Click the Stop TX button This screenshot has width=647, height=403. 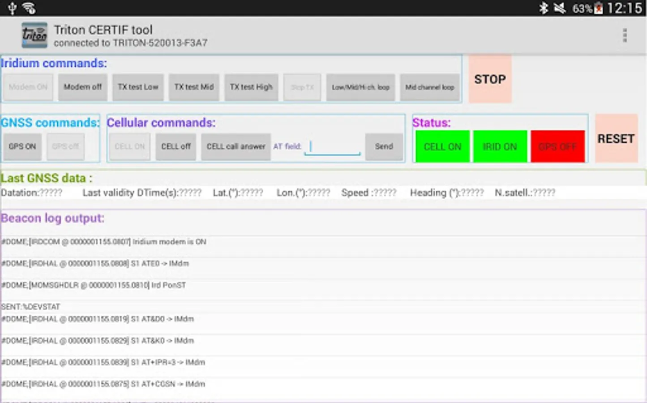coord(302,87)
